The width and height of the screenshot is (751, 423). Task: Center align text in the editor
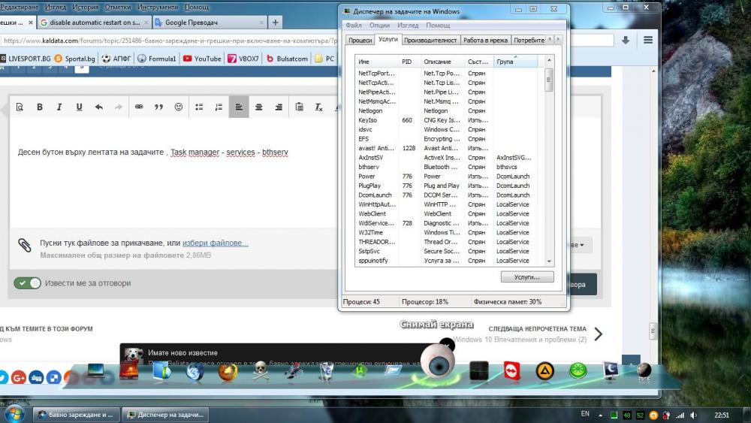coord(258,107)
